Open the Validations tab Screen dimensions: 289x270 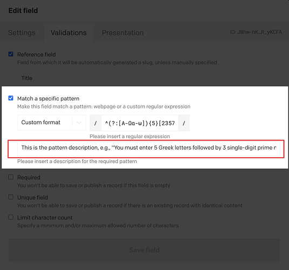[x=69, y=33]
